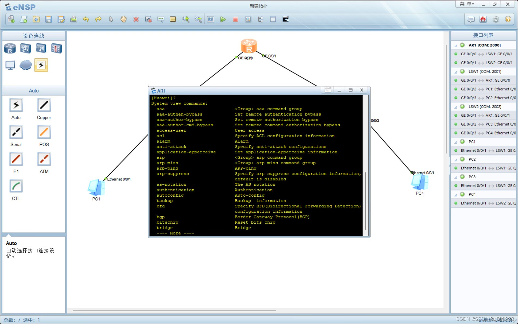Collapse the PC3 interface entry
518x324 pixels.
[456, 177]
